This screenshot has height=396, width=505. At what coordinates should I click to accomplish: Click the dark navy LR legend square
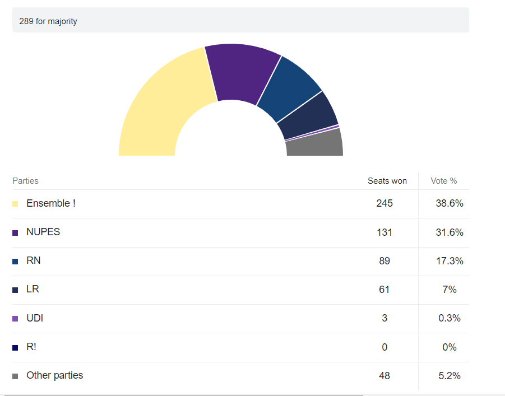[x=15, y=290]
